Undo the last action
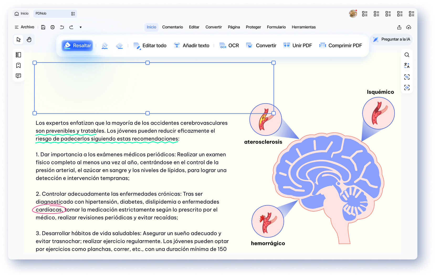This screenshot has width=435, height=277. [x=62, y=27]
